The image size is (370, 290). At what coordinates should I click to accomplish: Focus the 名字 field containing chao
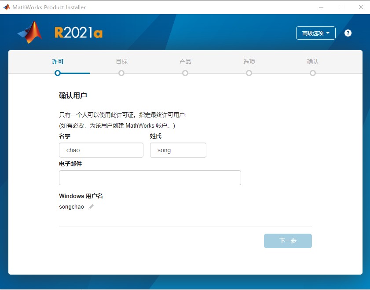(101, 150)
